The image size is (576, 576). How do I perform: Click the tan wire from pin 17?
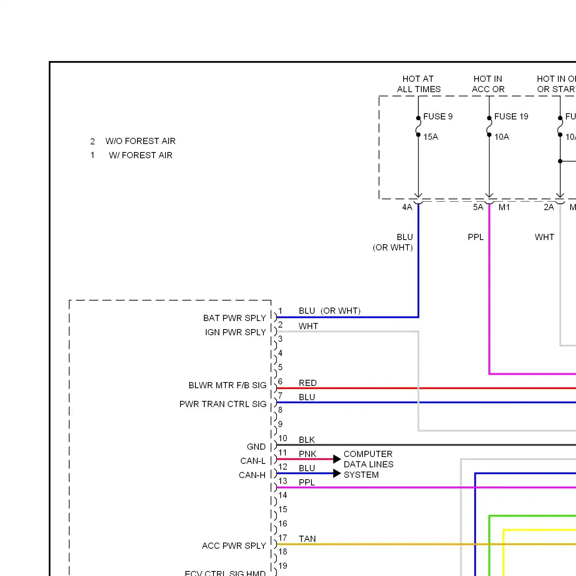[x=426, y=544]
